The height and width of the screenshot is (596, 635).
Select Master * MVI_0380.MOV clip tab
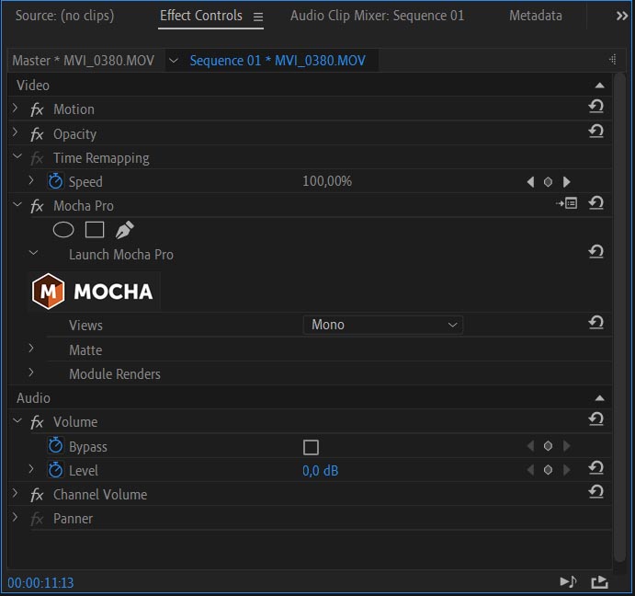coord(83,61)
